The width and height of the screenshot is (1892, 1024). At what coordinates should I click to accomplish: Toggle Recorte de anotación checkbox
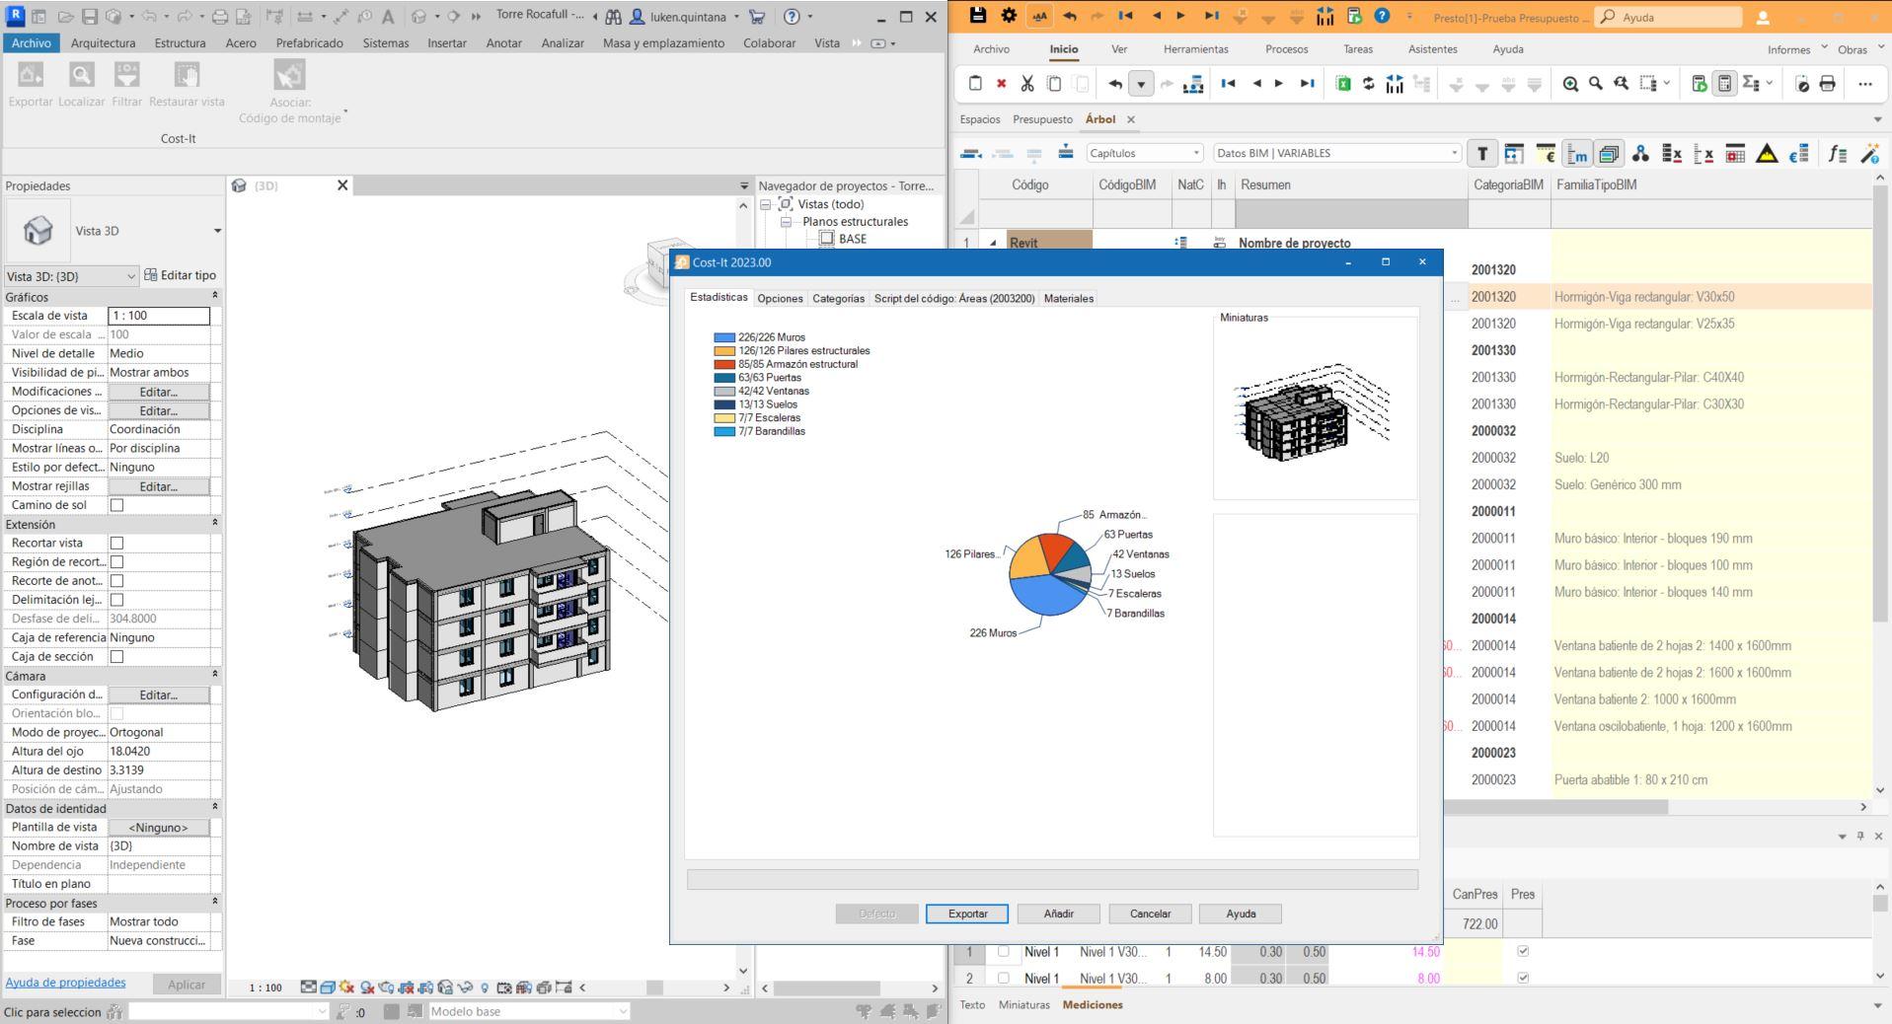coord(116,581)
